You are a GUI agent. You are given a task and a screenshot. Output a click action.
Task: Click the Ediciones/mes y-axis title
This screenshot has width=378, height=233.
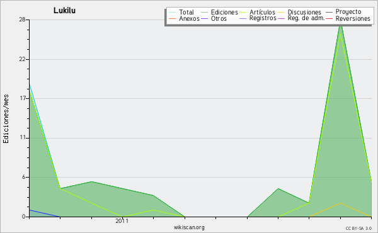click(6, 119)
